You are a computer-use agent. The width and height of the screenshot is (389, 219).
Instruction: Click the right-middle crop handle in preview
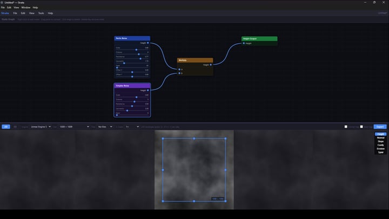[x=225, y=170]
